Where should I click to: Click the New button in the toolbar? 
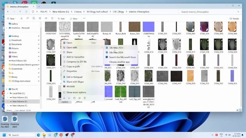[x=11, y=18]
